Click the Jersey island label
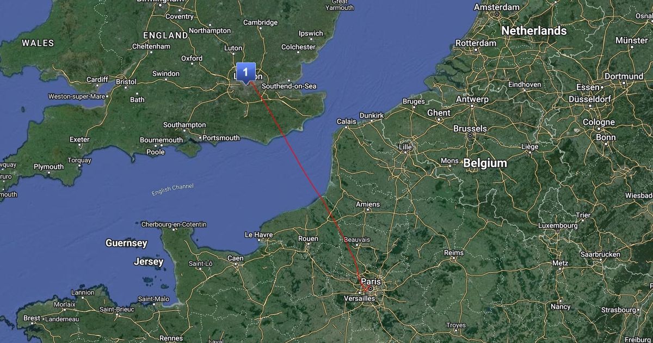The image size is (653, 343). click(149, 262)
